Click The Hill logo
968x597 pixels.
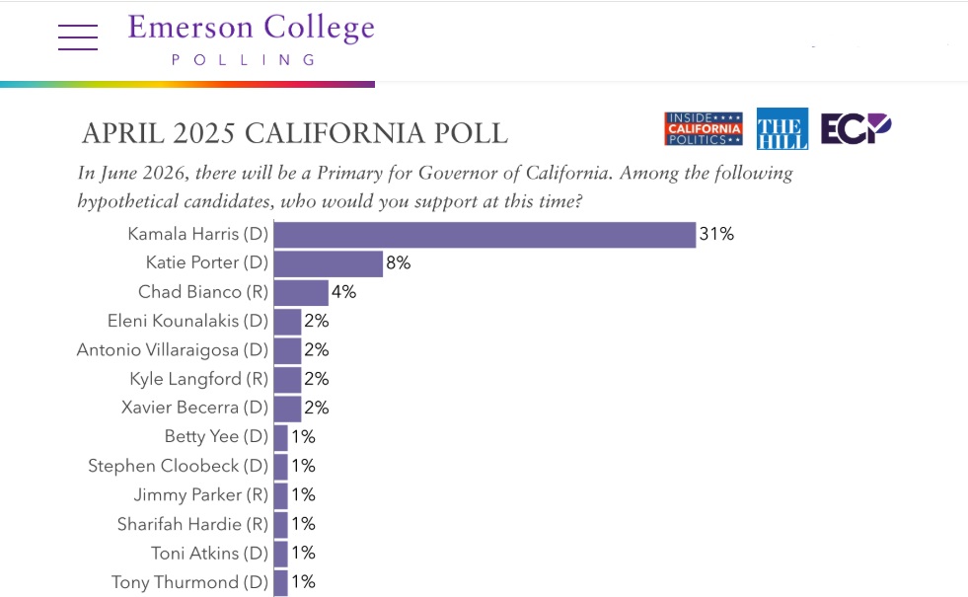click(782, 128)
